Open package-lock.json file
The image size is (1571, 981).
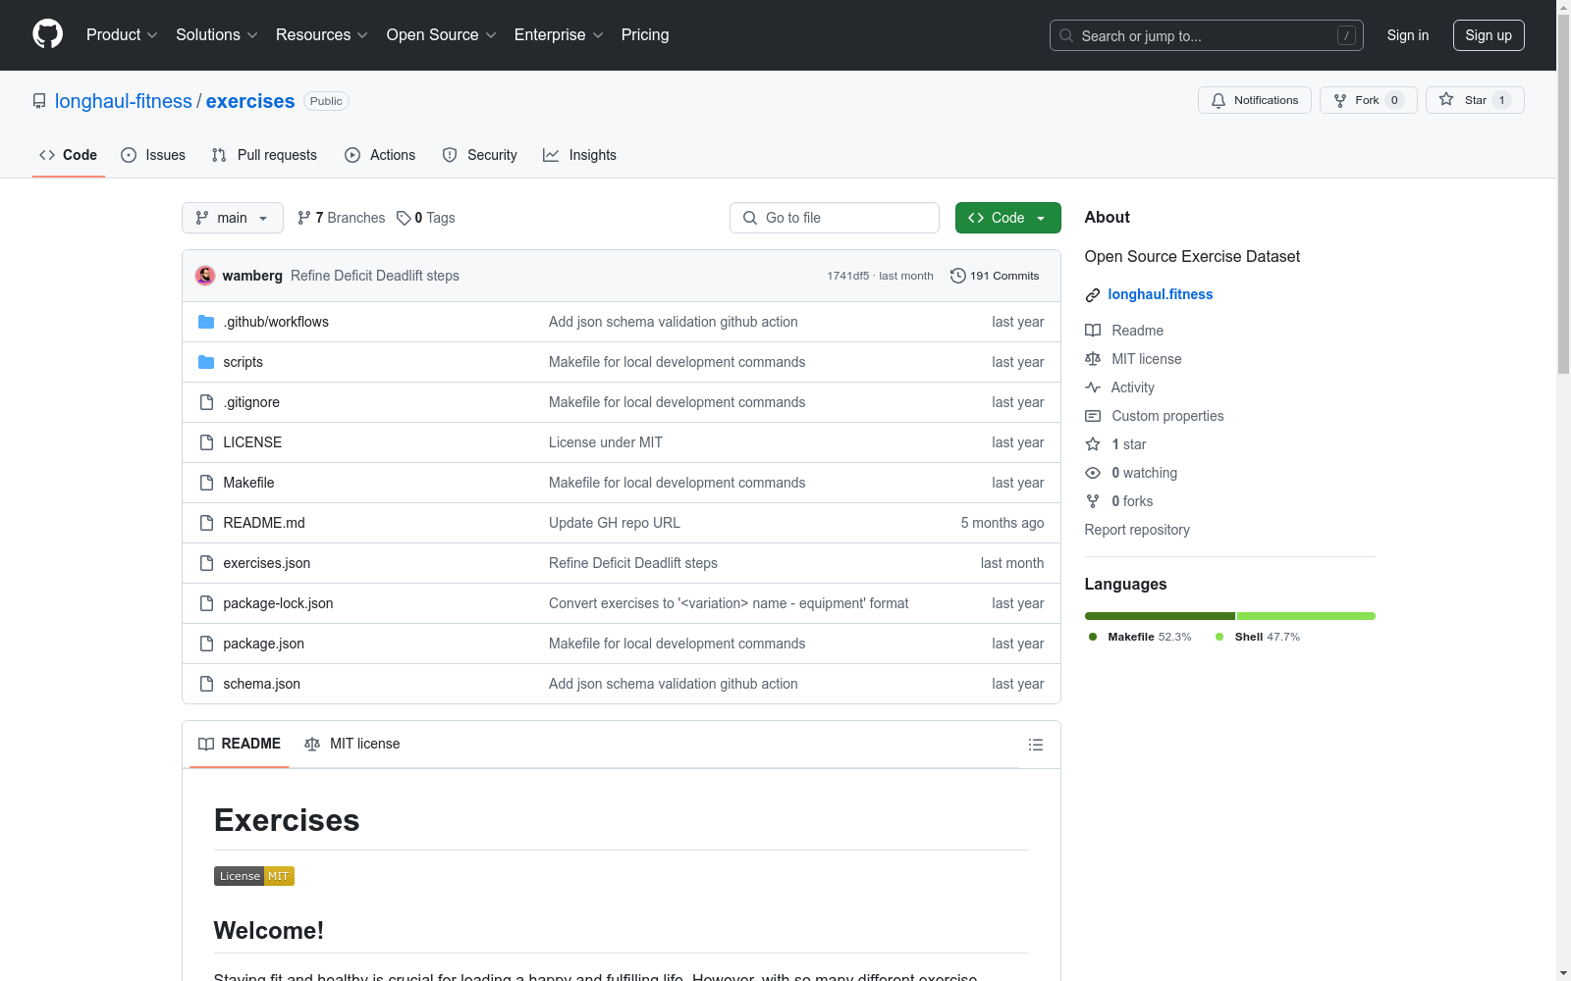[x=278, y=603]
